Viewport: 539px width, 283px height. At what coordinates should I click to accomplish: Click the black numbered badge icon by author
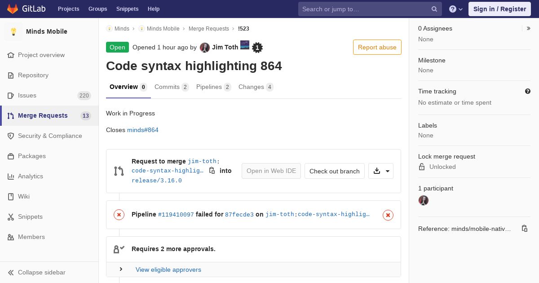click(257, 48)
